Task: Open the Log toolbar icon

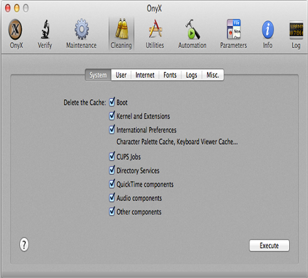Action: pos(296,30)
